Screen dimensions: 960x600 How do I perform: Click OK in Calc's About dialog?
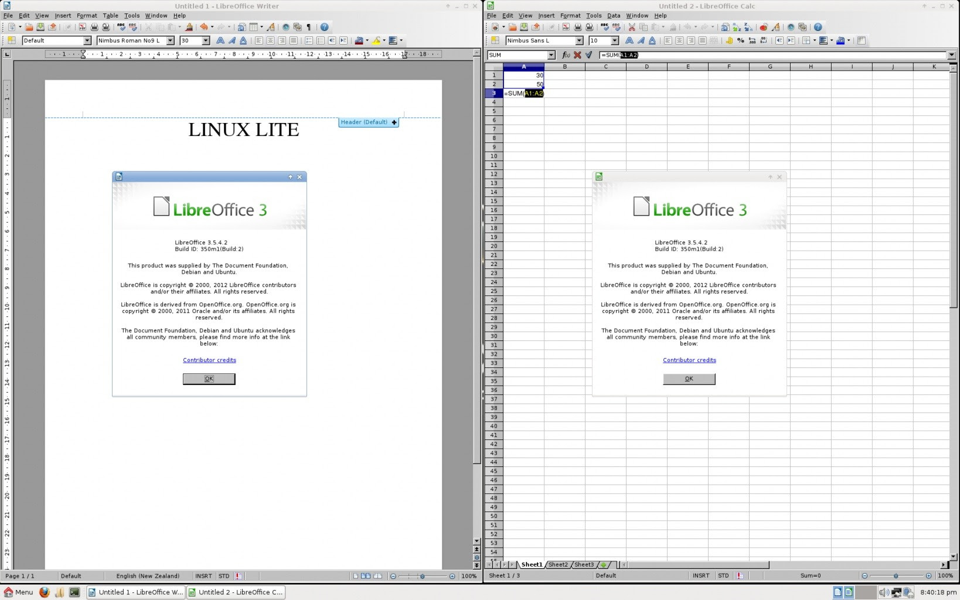[x=689, y=379]
